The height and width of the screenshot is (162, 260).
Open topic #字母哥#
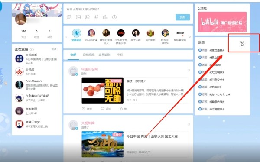(x=215, y=87)
